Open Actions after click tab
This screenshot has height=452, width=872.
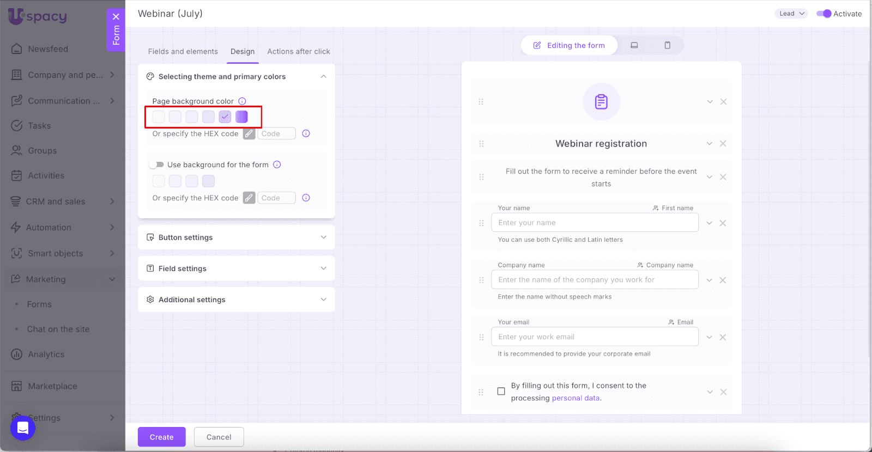[298, 52]
